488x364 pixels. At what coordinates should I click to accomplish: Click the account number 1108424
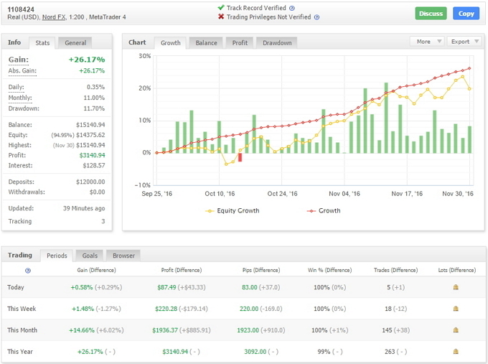point(21,9)
